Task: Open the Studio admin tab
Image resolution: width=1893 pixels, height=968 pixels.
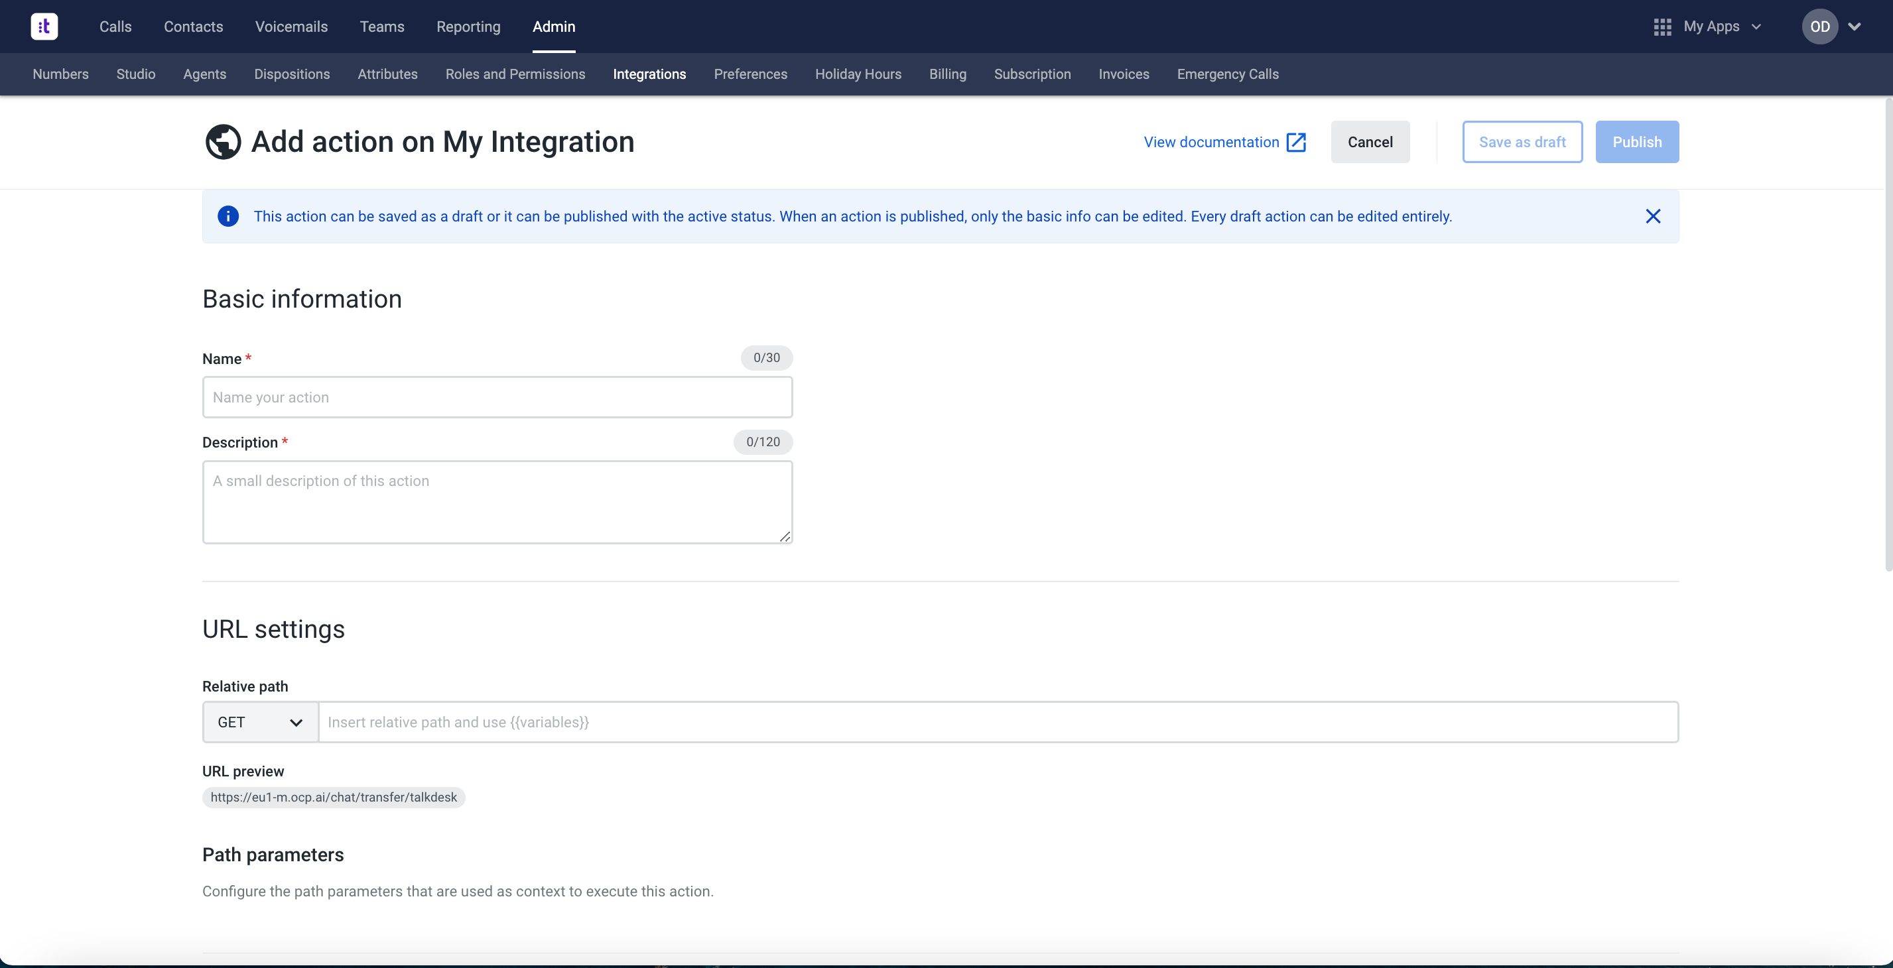Action: [x=135, y=74]
